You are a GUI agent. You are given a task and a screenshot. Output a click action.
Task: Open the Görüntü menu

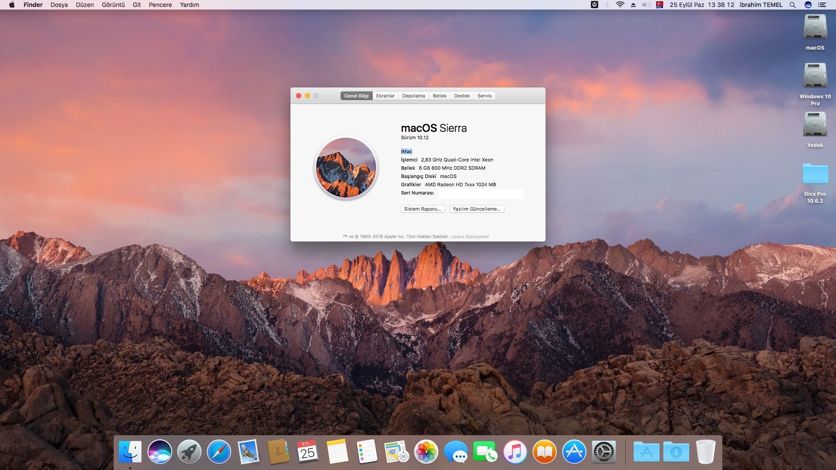click(113, 5)
